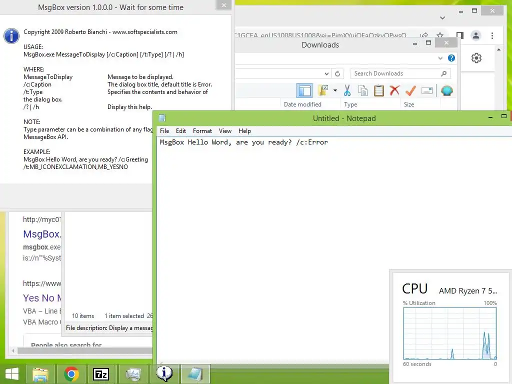The width and height of the screenshot is (512, 384).
Task: Open File Explorer from the taskbar
Action: [x=40, y=374]
